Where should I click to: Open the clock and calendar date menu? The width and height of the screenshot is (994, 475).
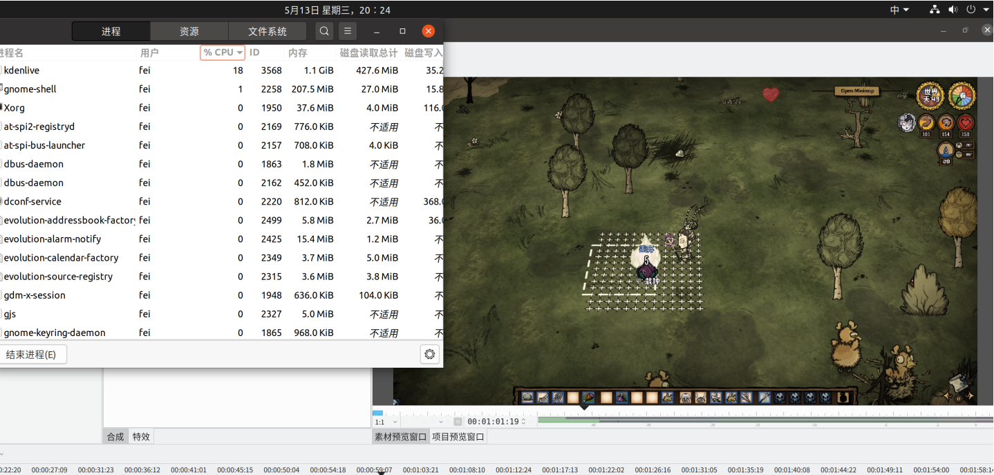click(337, 10)
